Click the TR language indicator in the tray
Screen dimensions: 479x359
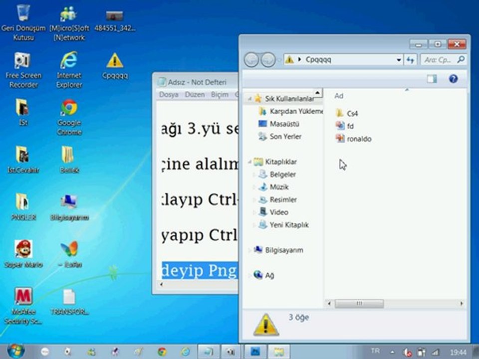pos(375,351)
